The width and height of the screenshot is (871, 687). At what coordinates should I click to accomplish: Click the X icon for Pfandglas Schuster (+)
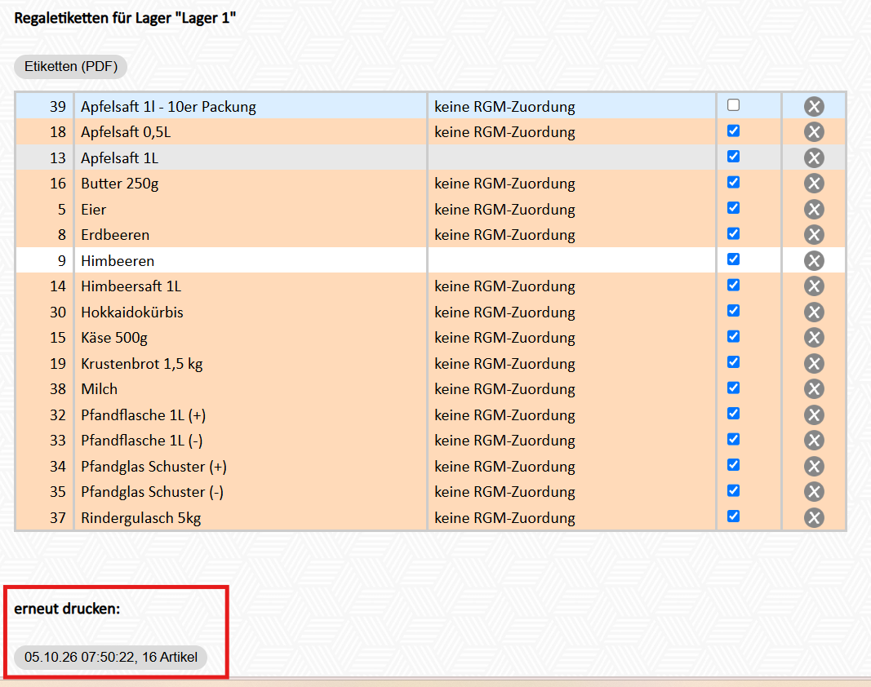814,467
